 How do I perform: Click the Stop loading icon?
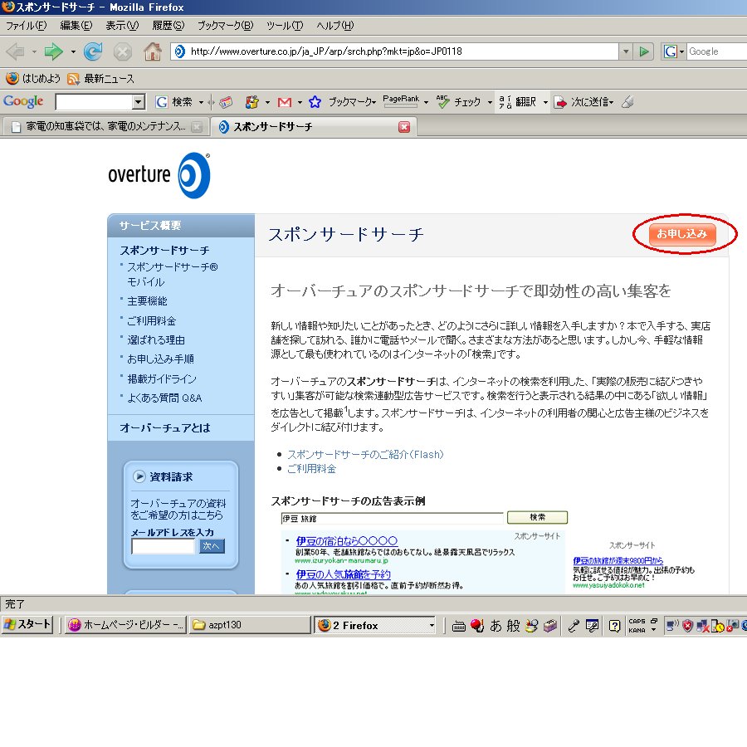123,51
